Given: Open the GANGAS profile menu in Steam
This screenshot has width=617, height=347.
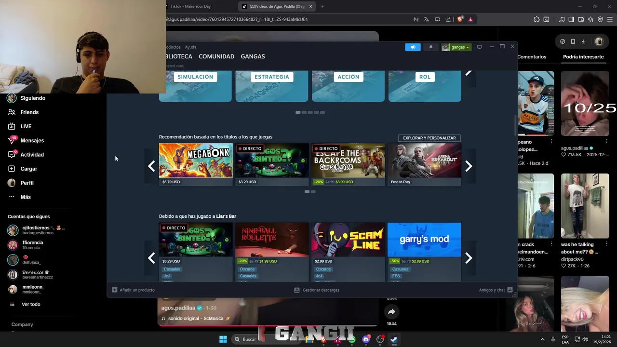Looking at the screenshot, I should [253, 56].
